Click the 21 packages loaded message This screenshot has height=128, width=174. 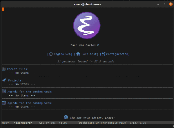(x=86, y=62)
